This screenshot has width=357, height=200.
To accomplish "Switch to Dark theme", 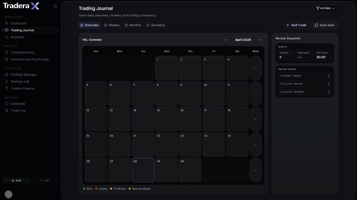I will [16, 180].
